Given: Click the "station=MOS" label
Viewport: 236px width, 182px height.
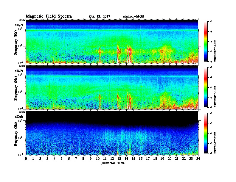Looking at the screenshot, I should 133,16.
